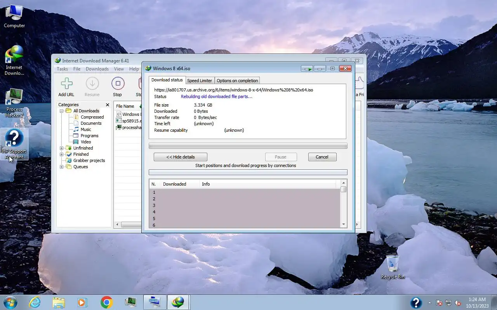This screenshot has height=310, width=497.
Task: Click the Stop toolbar icon in IDM
Action: [x=118, y=83]
